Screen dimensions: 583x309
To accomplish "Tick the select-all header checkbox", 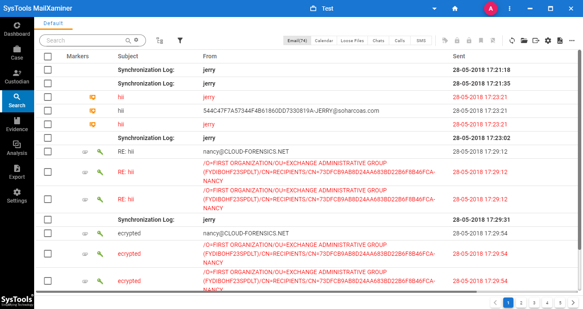I will (48, 56).
